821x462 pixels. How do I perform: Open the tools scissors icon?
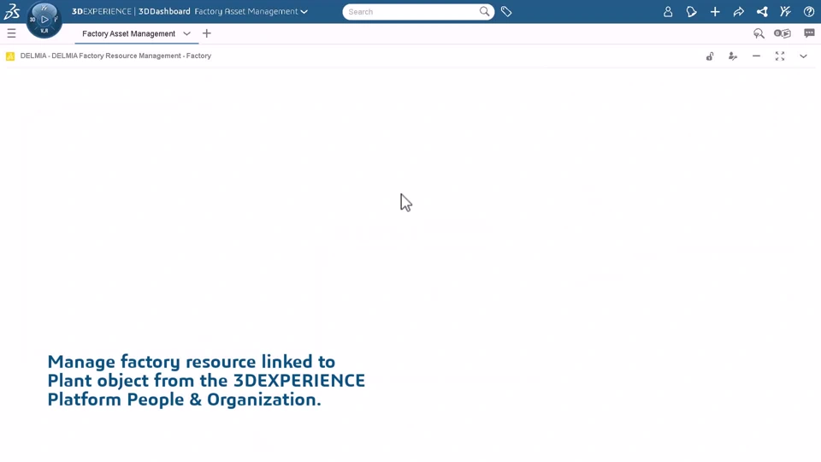[785, 11]
